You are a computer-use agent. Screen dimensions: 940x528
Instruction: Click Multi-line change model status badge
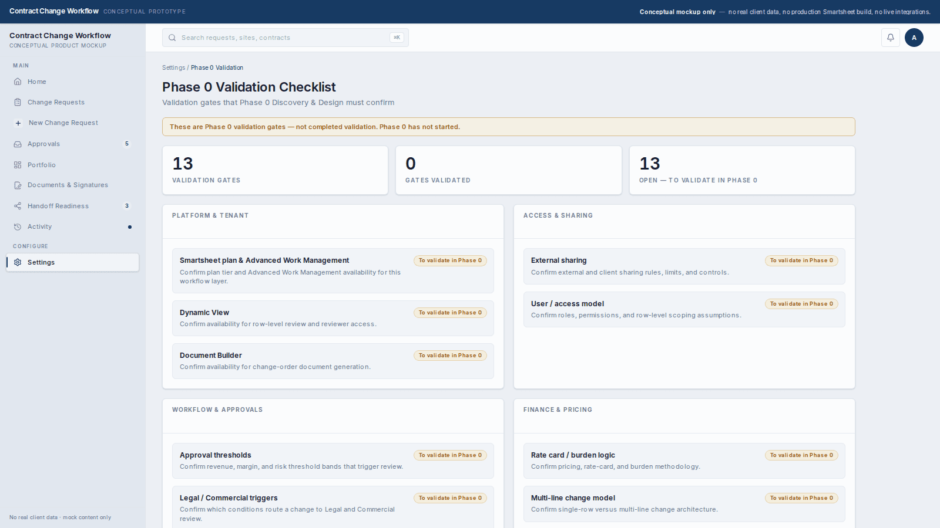click(801, 498)
